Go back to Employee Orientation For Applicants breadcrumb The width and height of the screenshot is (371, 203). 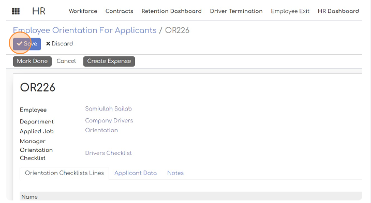coord(85,30)
